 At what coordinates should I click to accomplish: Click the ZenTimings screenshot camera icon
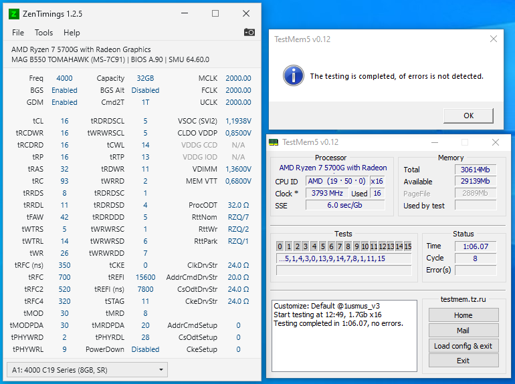click(x=249, y=32)
